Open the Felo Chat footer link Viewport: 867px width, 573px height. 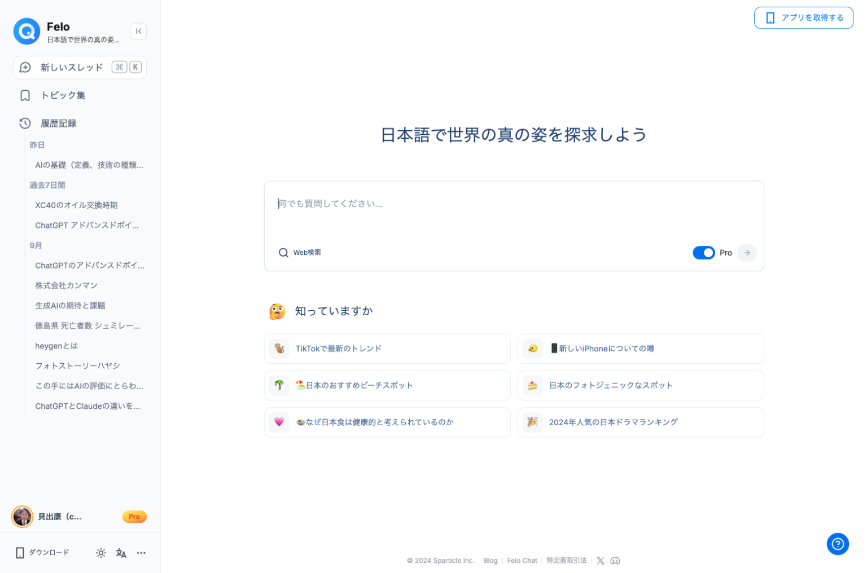pyautogui.click(x=522, y=561)
